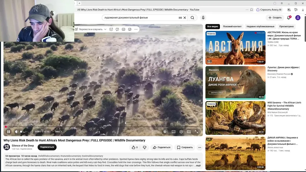Like the video with thumbs up
The width and height of the screenshot is (306, 172).
click(x=135, y=147)
